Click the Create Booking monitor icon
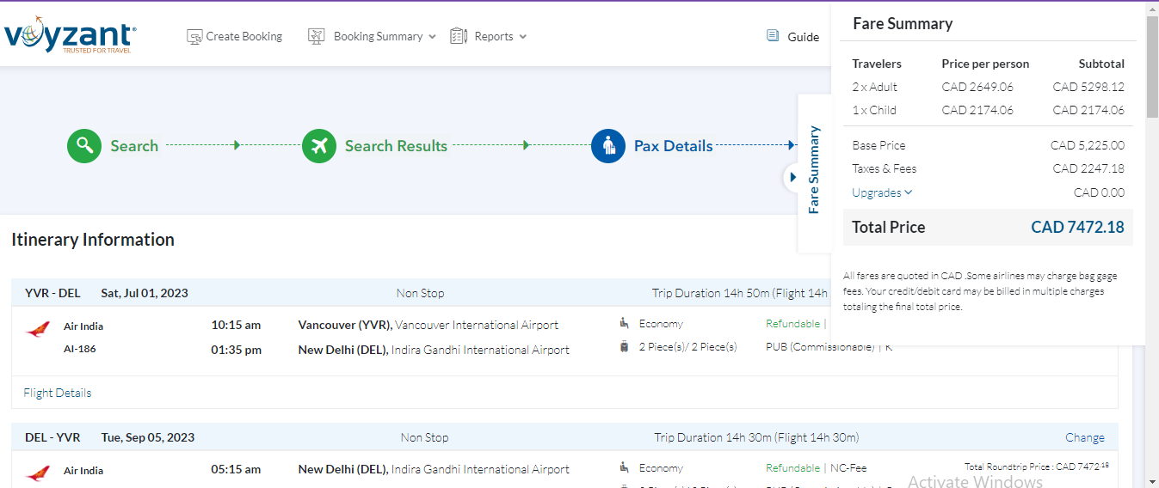The image size is (1159, 488). (x=194, y=37)
